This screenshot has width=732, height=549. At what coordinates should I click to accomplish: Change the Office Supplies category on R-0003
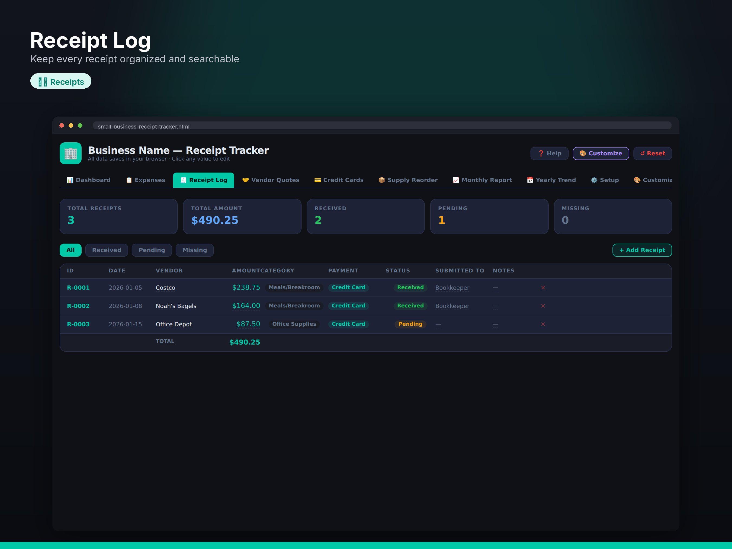[x=294, y=324]
